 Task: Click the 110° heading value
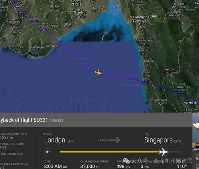click(x=182, y=167)
